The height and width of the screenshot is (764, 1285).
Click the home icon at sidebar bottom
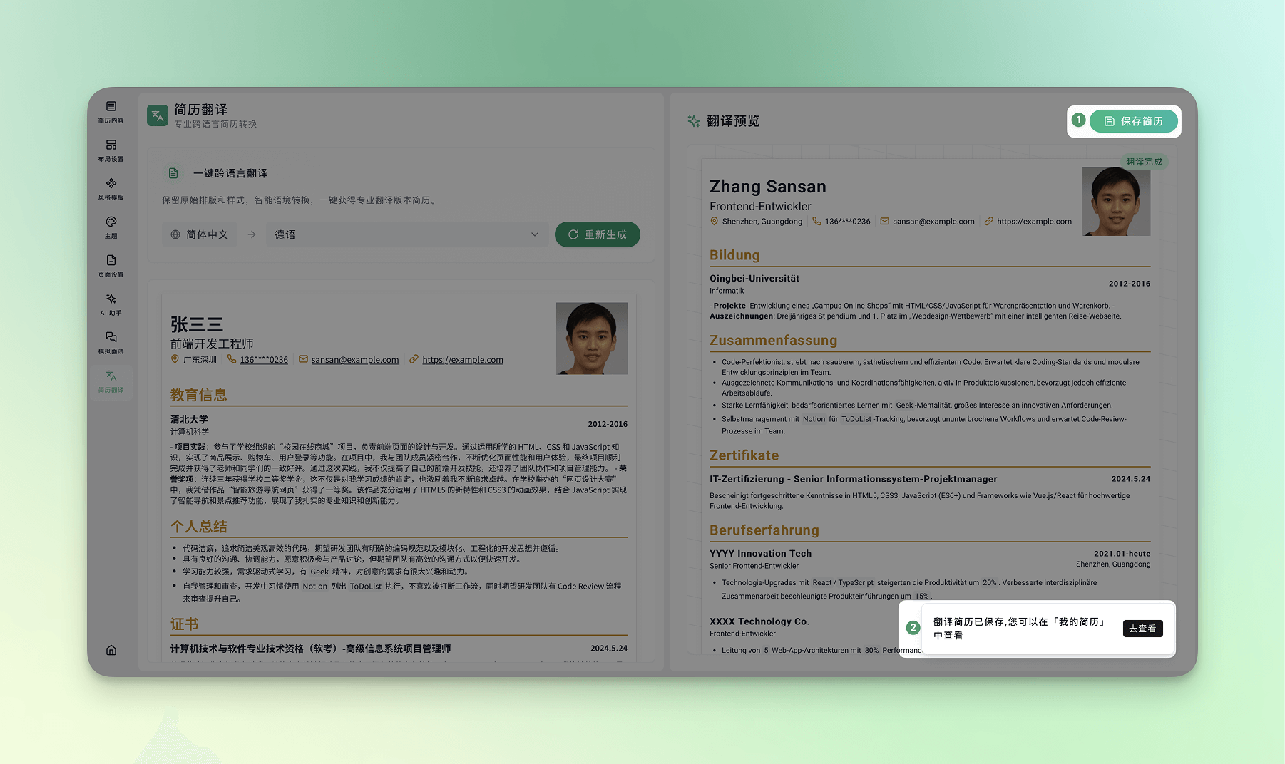pos(111,650)
